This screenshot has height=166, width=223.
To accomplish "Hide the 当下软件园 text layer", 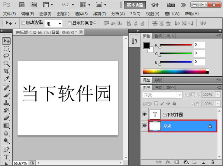I will [x=145, y=114].
